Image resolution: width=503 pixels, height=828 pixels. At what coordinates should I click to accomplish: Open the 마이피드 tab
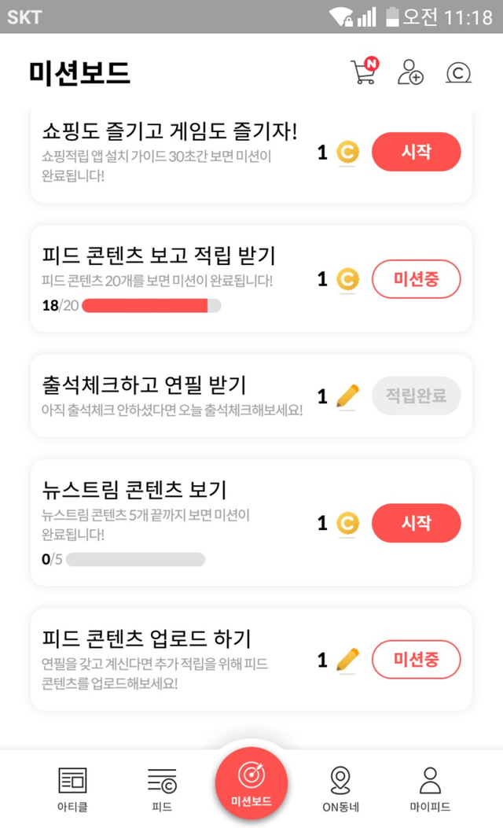[430, 789]
